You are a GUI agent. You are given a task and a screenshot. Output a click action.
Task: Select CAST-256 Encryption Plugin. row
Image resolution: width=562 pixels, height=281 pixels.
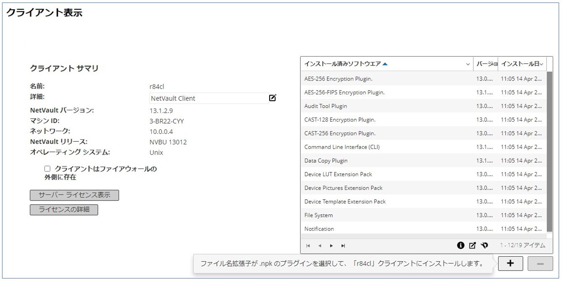[x=424, y=133]
